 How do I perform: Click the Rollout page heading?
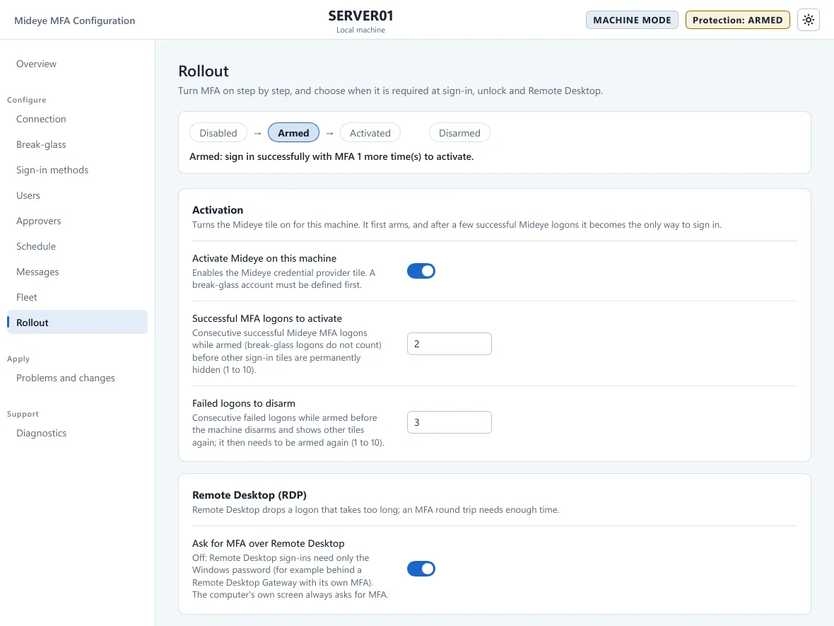[203, 71]
